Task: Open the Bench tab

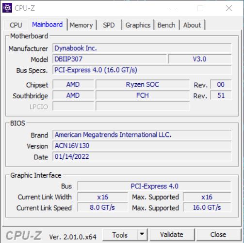Action: tap(166, 25)
